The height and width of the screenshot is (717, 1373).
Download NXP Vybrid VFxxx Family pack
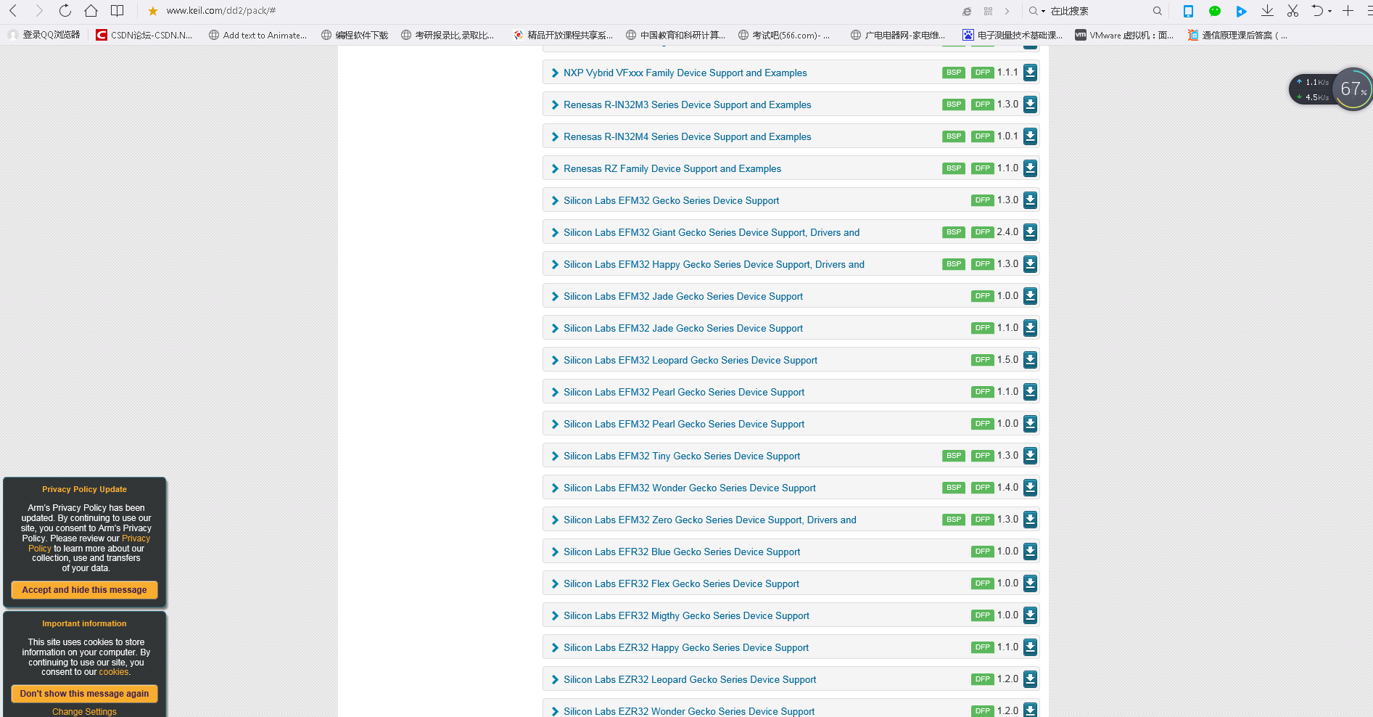point(1030,73)
